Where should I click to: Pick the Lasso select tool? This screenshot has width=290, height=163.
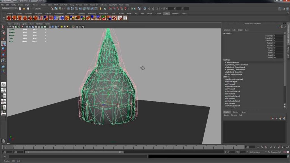click(x=3, y=33)
